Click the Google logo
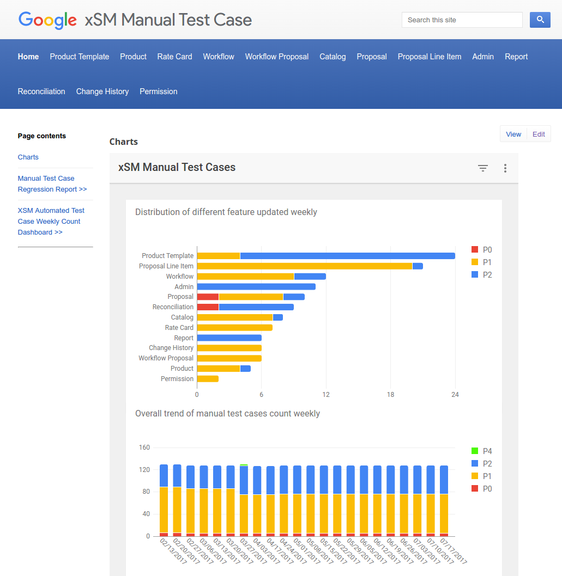 tap(47, 20)
